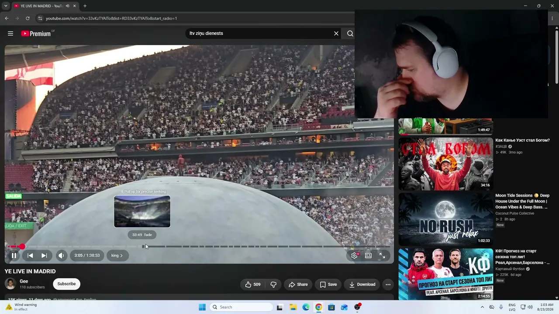Viewport: 559px width, 314px height.
Task: Open the 'king' chapter list
Action: click(x=117, y=256)
